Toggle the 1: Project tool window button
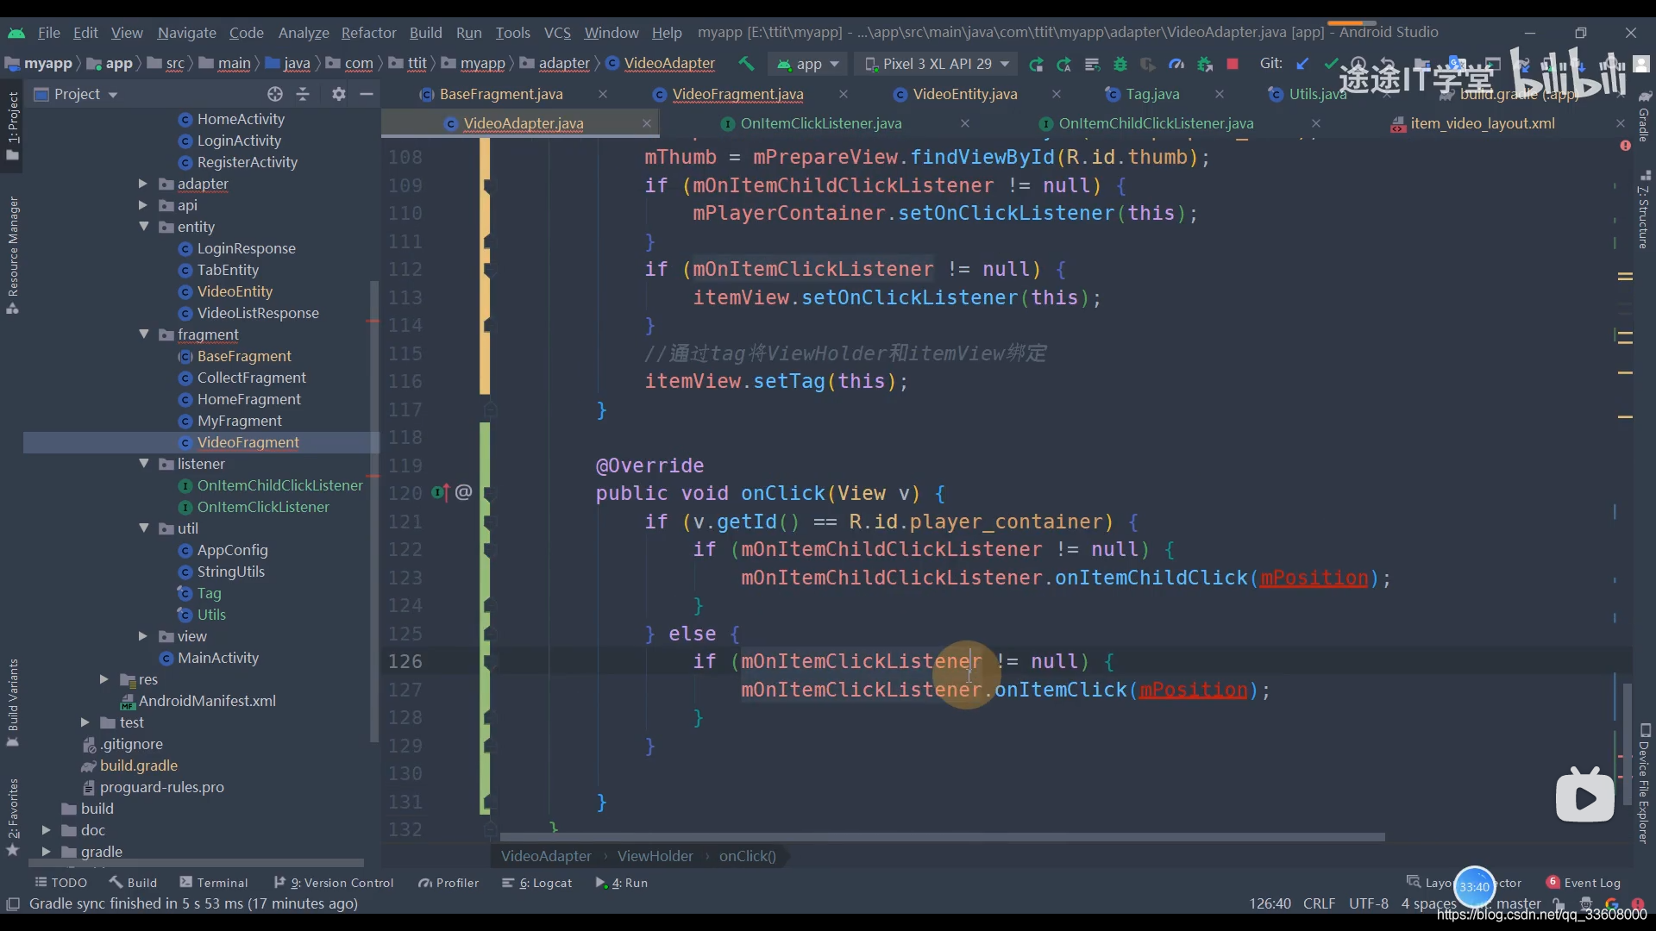The image size is (1656, 931). pos(13,126)
